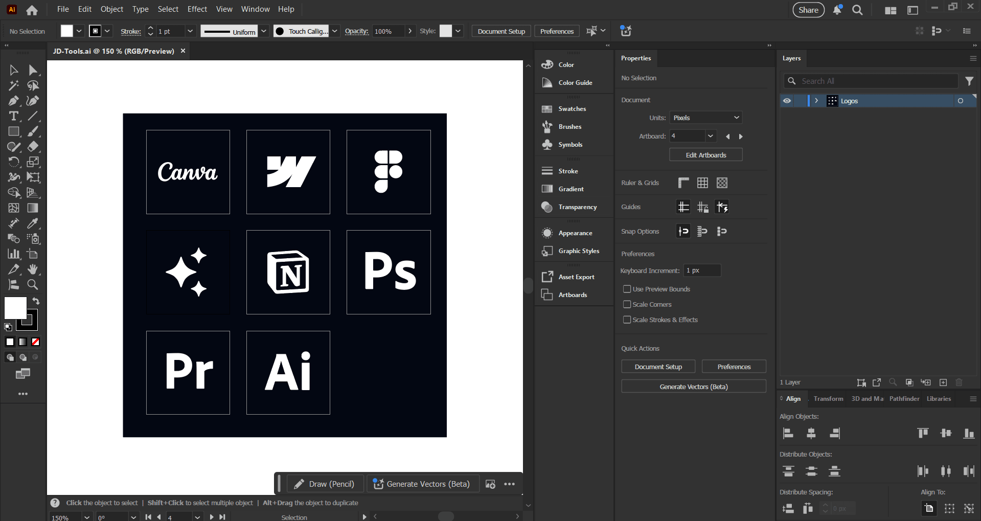
Task: Pick the Eyedropper tool
Action: pos(33,223)
